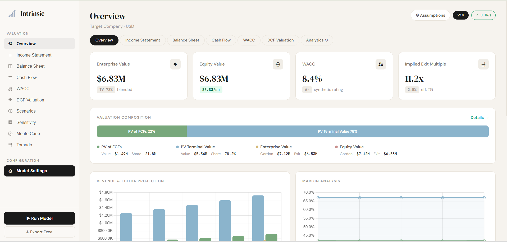
Task: Click the Scenarios sidebar circle icon
Action: 10,111
